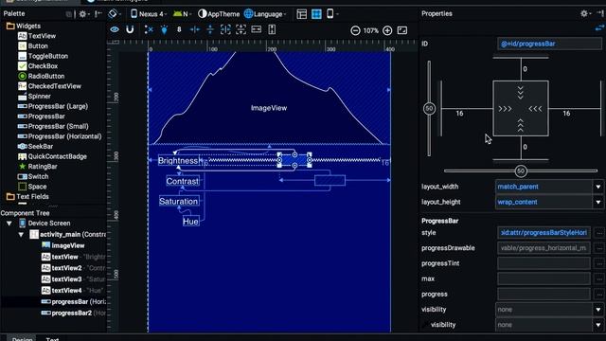Viewport: 606px width, 341px height.
Task: Zoom out of the design canvas
Action: 355,30
